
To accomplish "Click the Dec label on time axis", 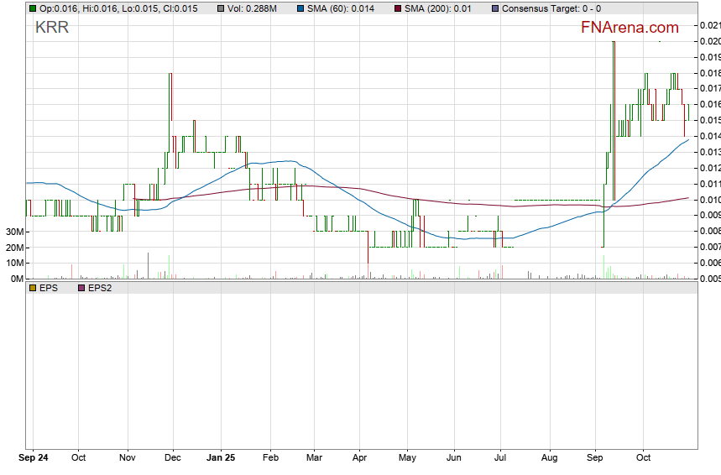I will [174, 458].
